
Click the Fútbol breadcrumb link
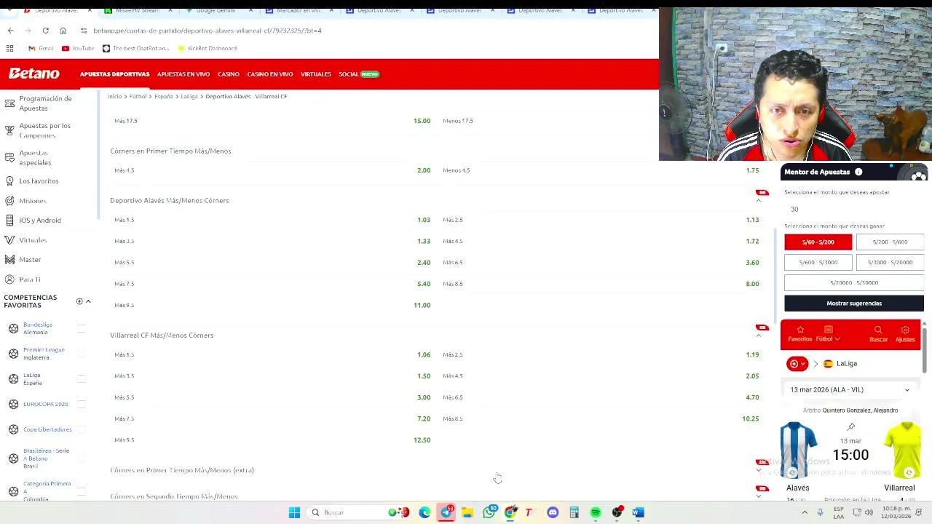coord(138,96)
